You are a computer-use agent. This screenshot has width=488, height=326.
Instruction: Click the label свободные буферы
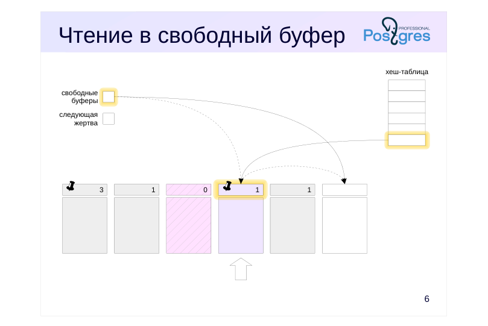click(x=80, y=96)
